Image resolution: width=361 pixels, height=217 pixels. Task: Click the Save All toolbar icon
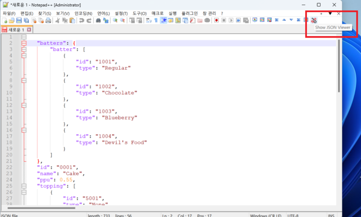point(26,21)
